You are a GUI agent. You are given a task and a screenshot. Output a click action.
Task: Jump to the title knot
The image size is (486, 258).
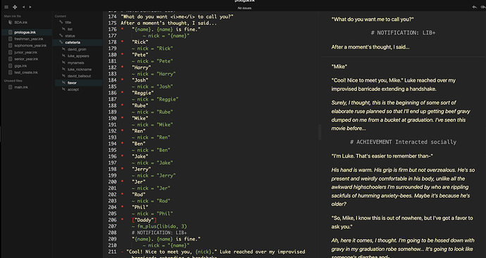pos(68,22)
